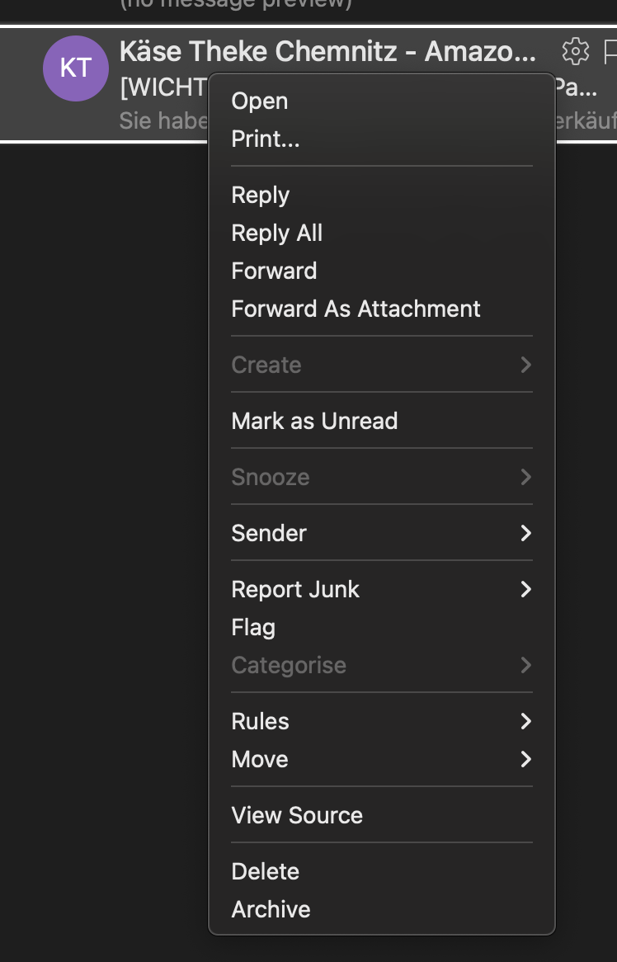The height and width of the screenshot is (962, 617).
Task: Select Flag in the context menu
Action: coord(253,628)
